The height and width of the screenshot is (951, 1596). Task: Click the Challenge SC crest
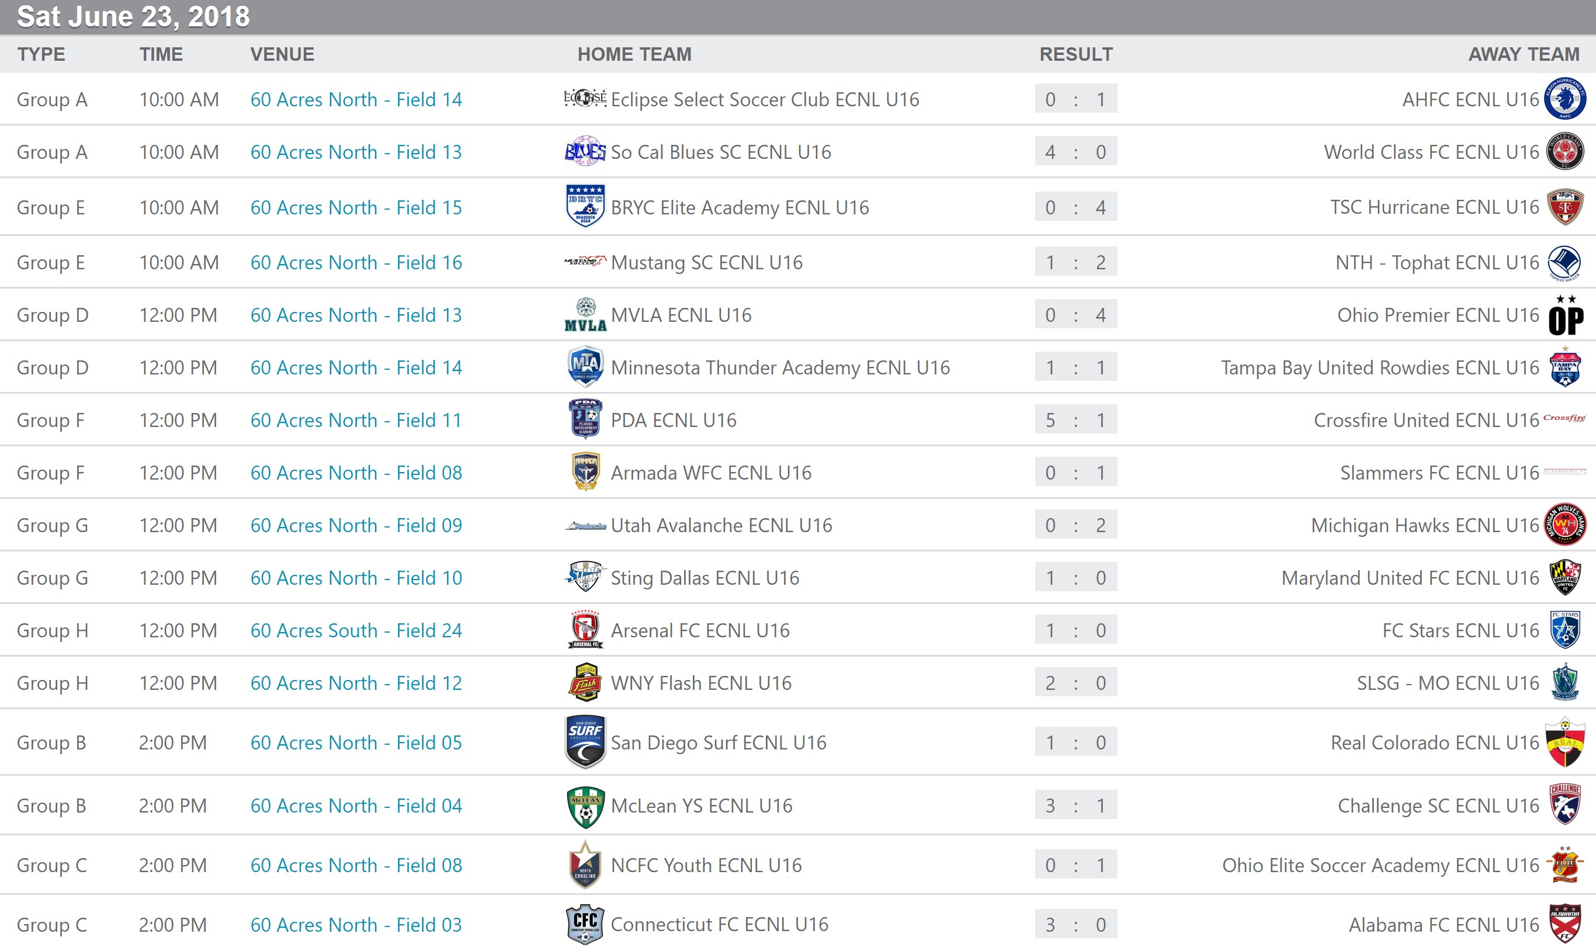(1565, 804)
